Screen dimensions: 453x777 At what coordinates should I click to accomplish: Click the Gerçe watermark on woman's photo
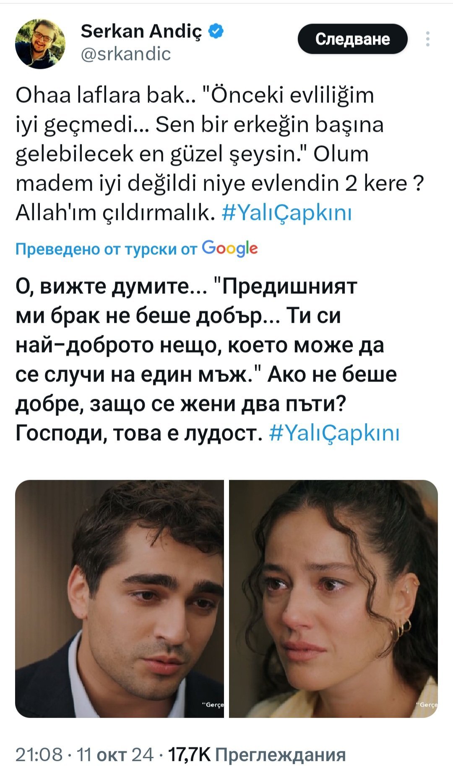click(427, 705)
